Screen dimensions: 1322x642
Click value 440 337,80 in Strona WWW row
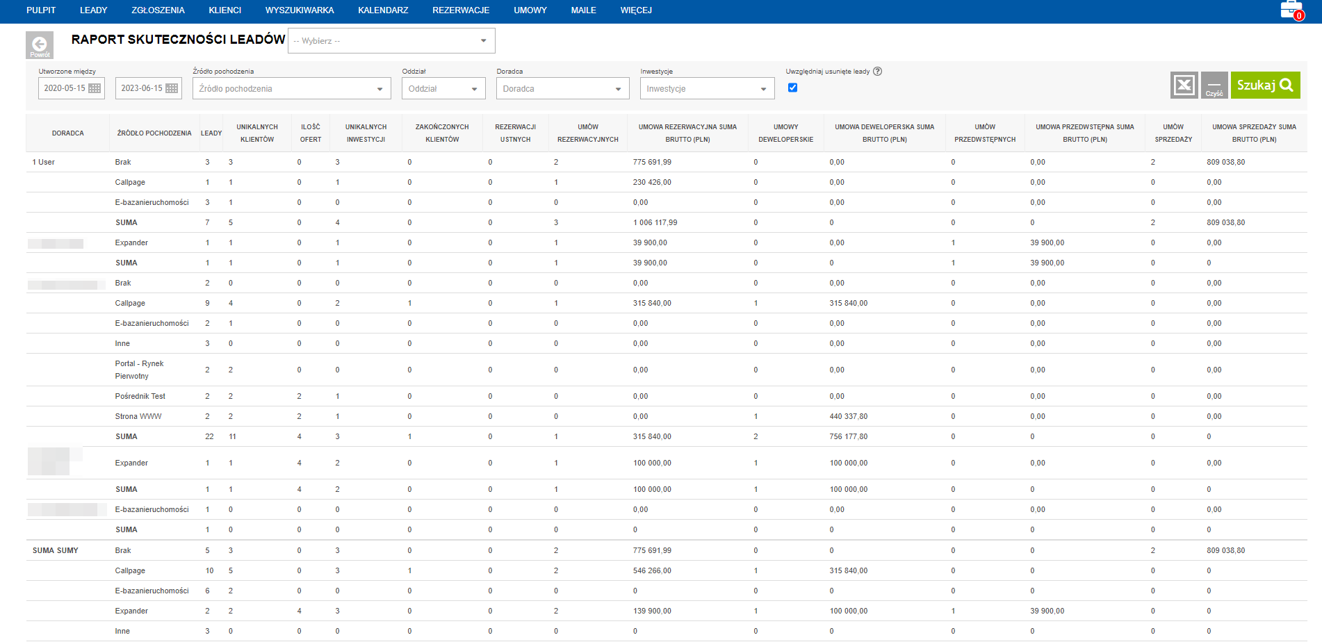(x=849, y=416)
